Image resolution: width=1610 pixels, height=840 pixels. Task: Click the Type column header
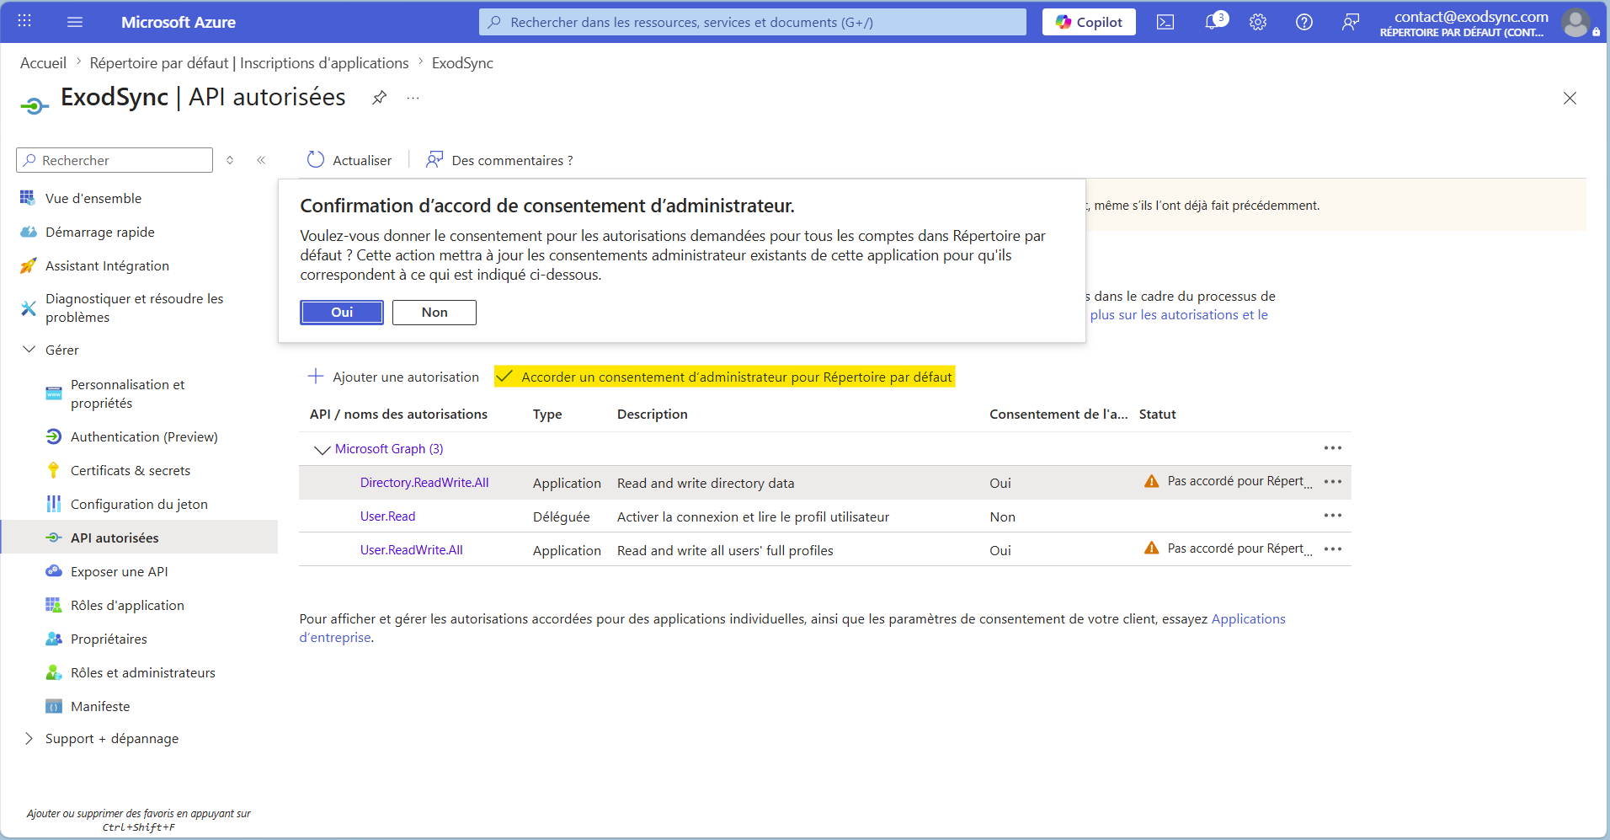(547, 415)
